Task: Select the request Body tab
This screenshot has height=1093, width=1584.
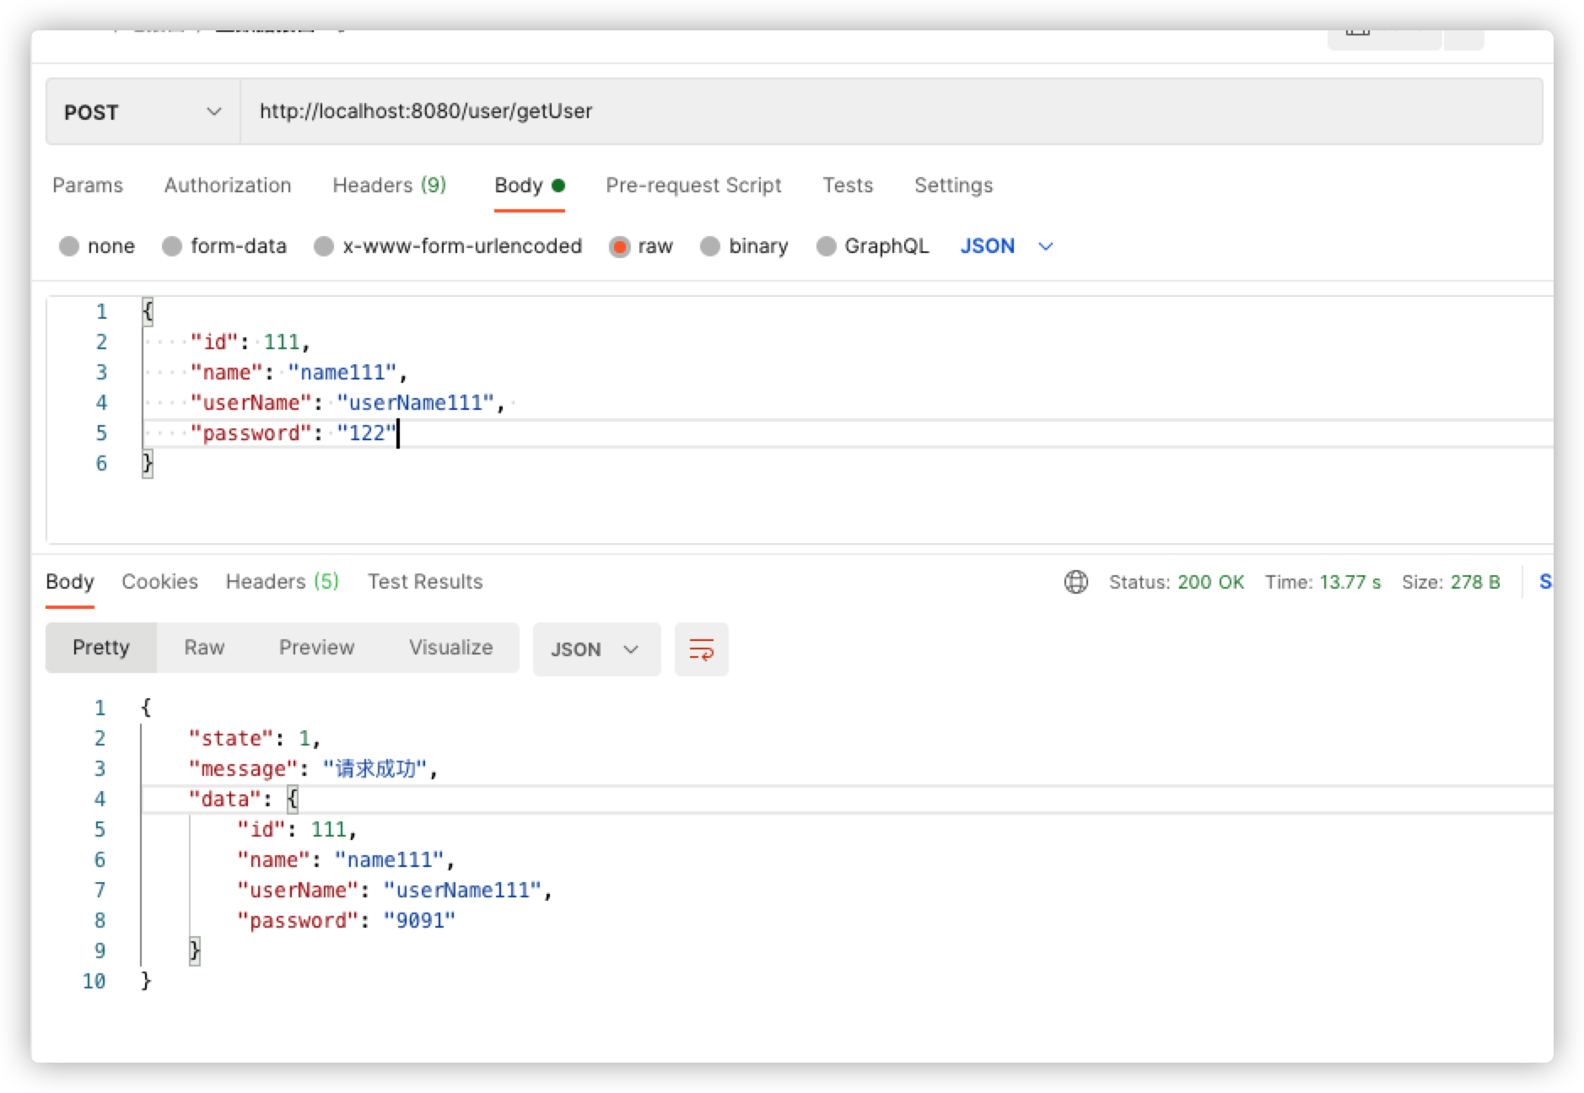Action: pos(529,186)
